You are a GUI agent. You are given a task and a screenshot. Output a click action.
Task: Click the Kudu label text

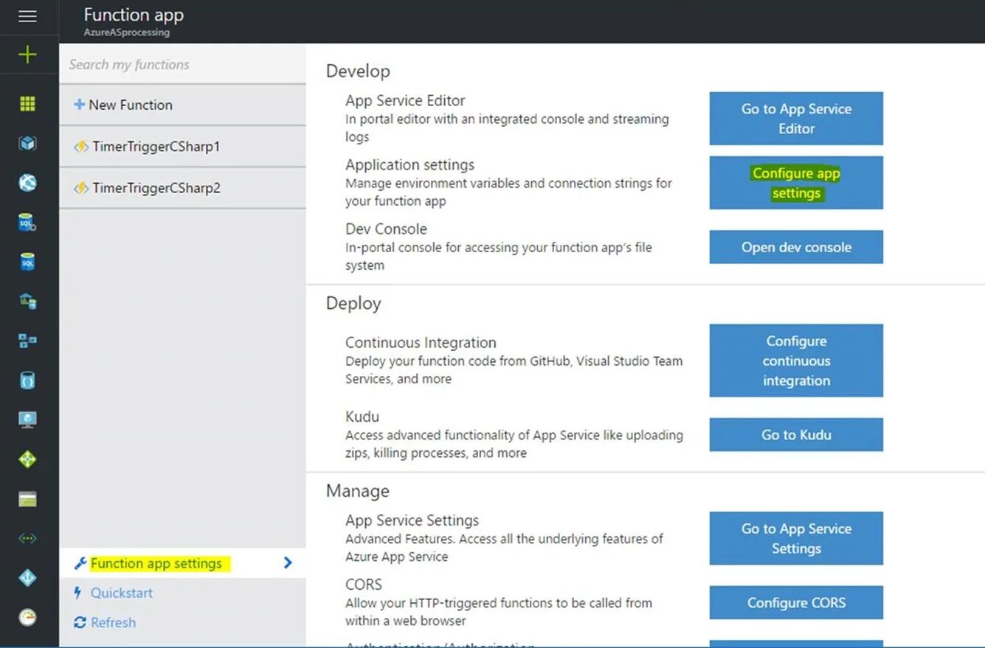362,417
